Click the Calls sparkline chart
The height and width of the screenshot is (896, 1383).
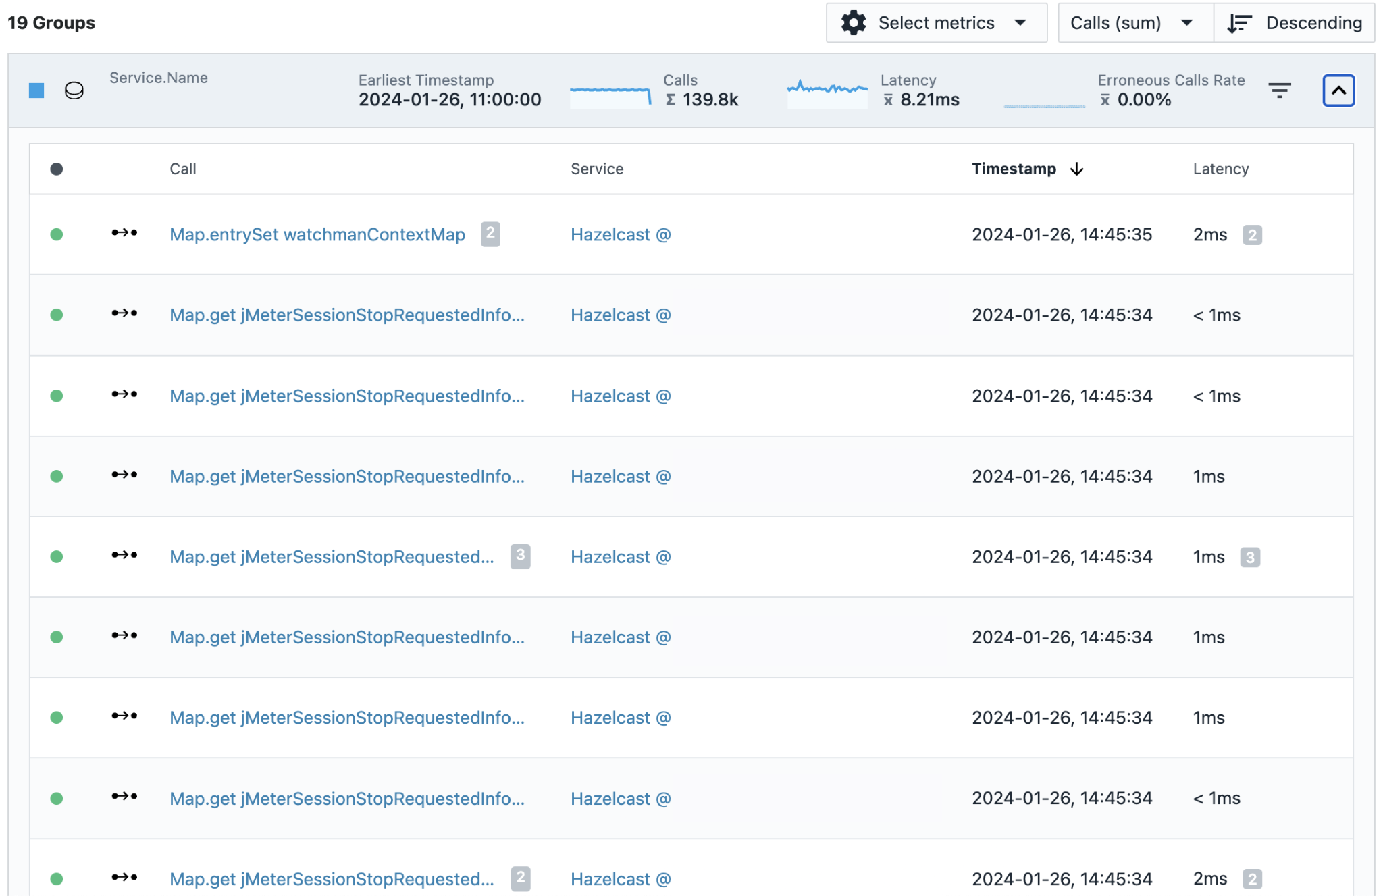click(x=610, y=95)
